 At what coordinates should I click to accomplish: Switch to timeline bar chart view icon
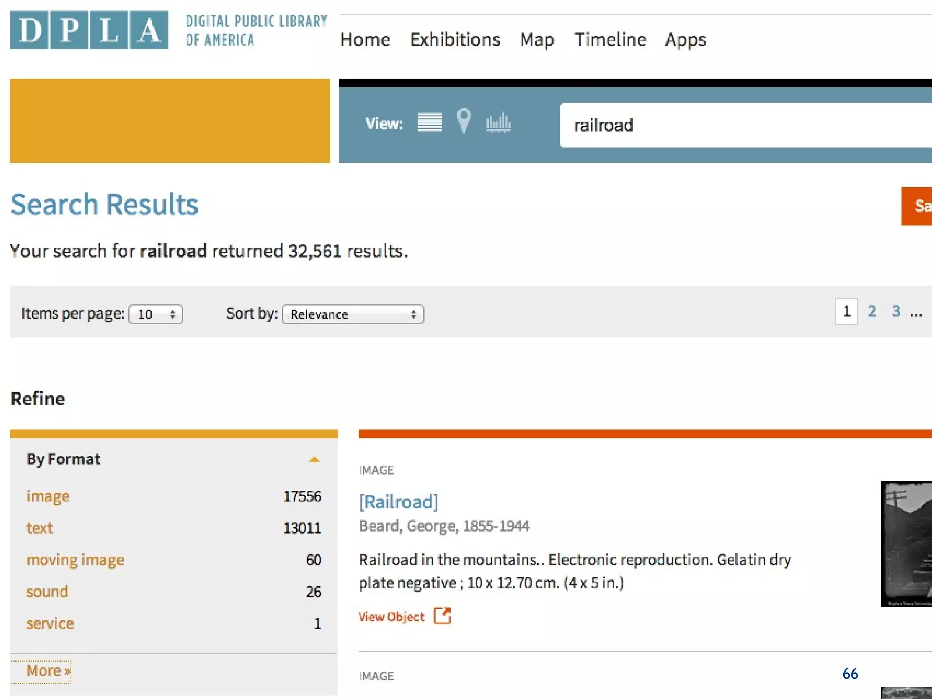498,123
